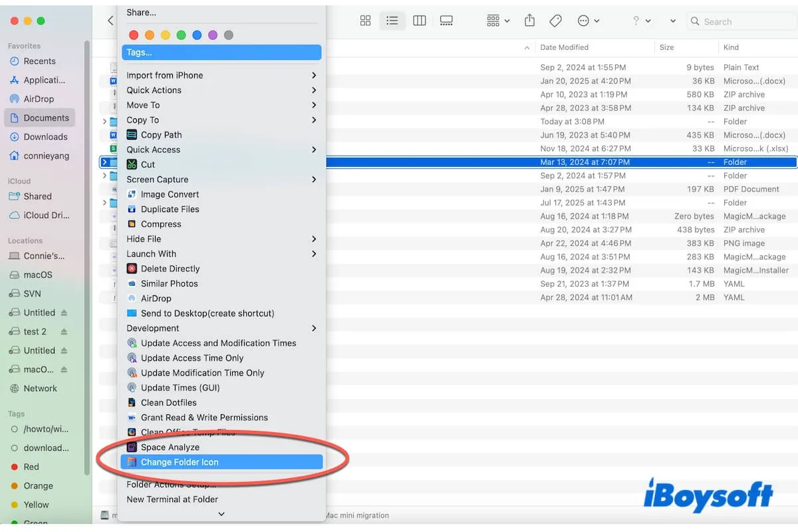This screenshot has width=798, height=532.
Task: Open the Documents folder in Favorites
Action: point(43,118)
